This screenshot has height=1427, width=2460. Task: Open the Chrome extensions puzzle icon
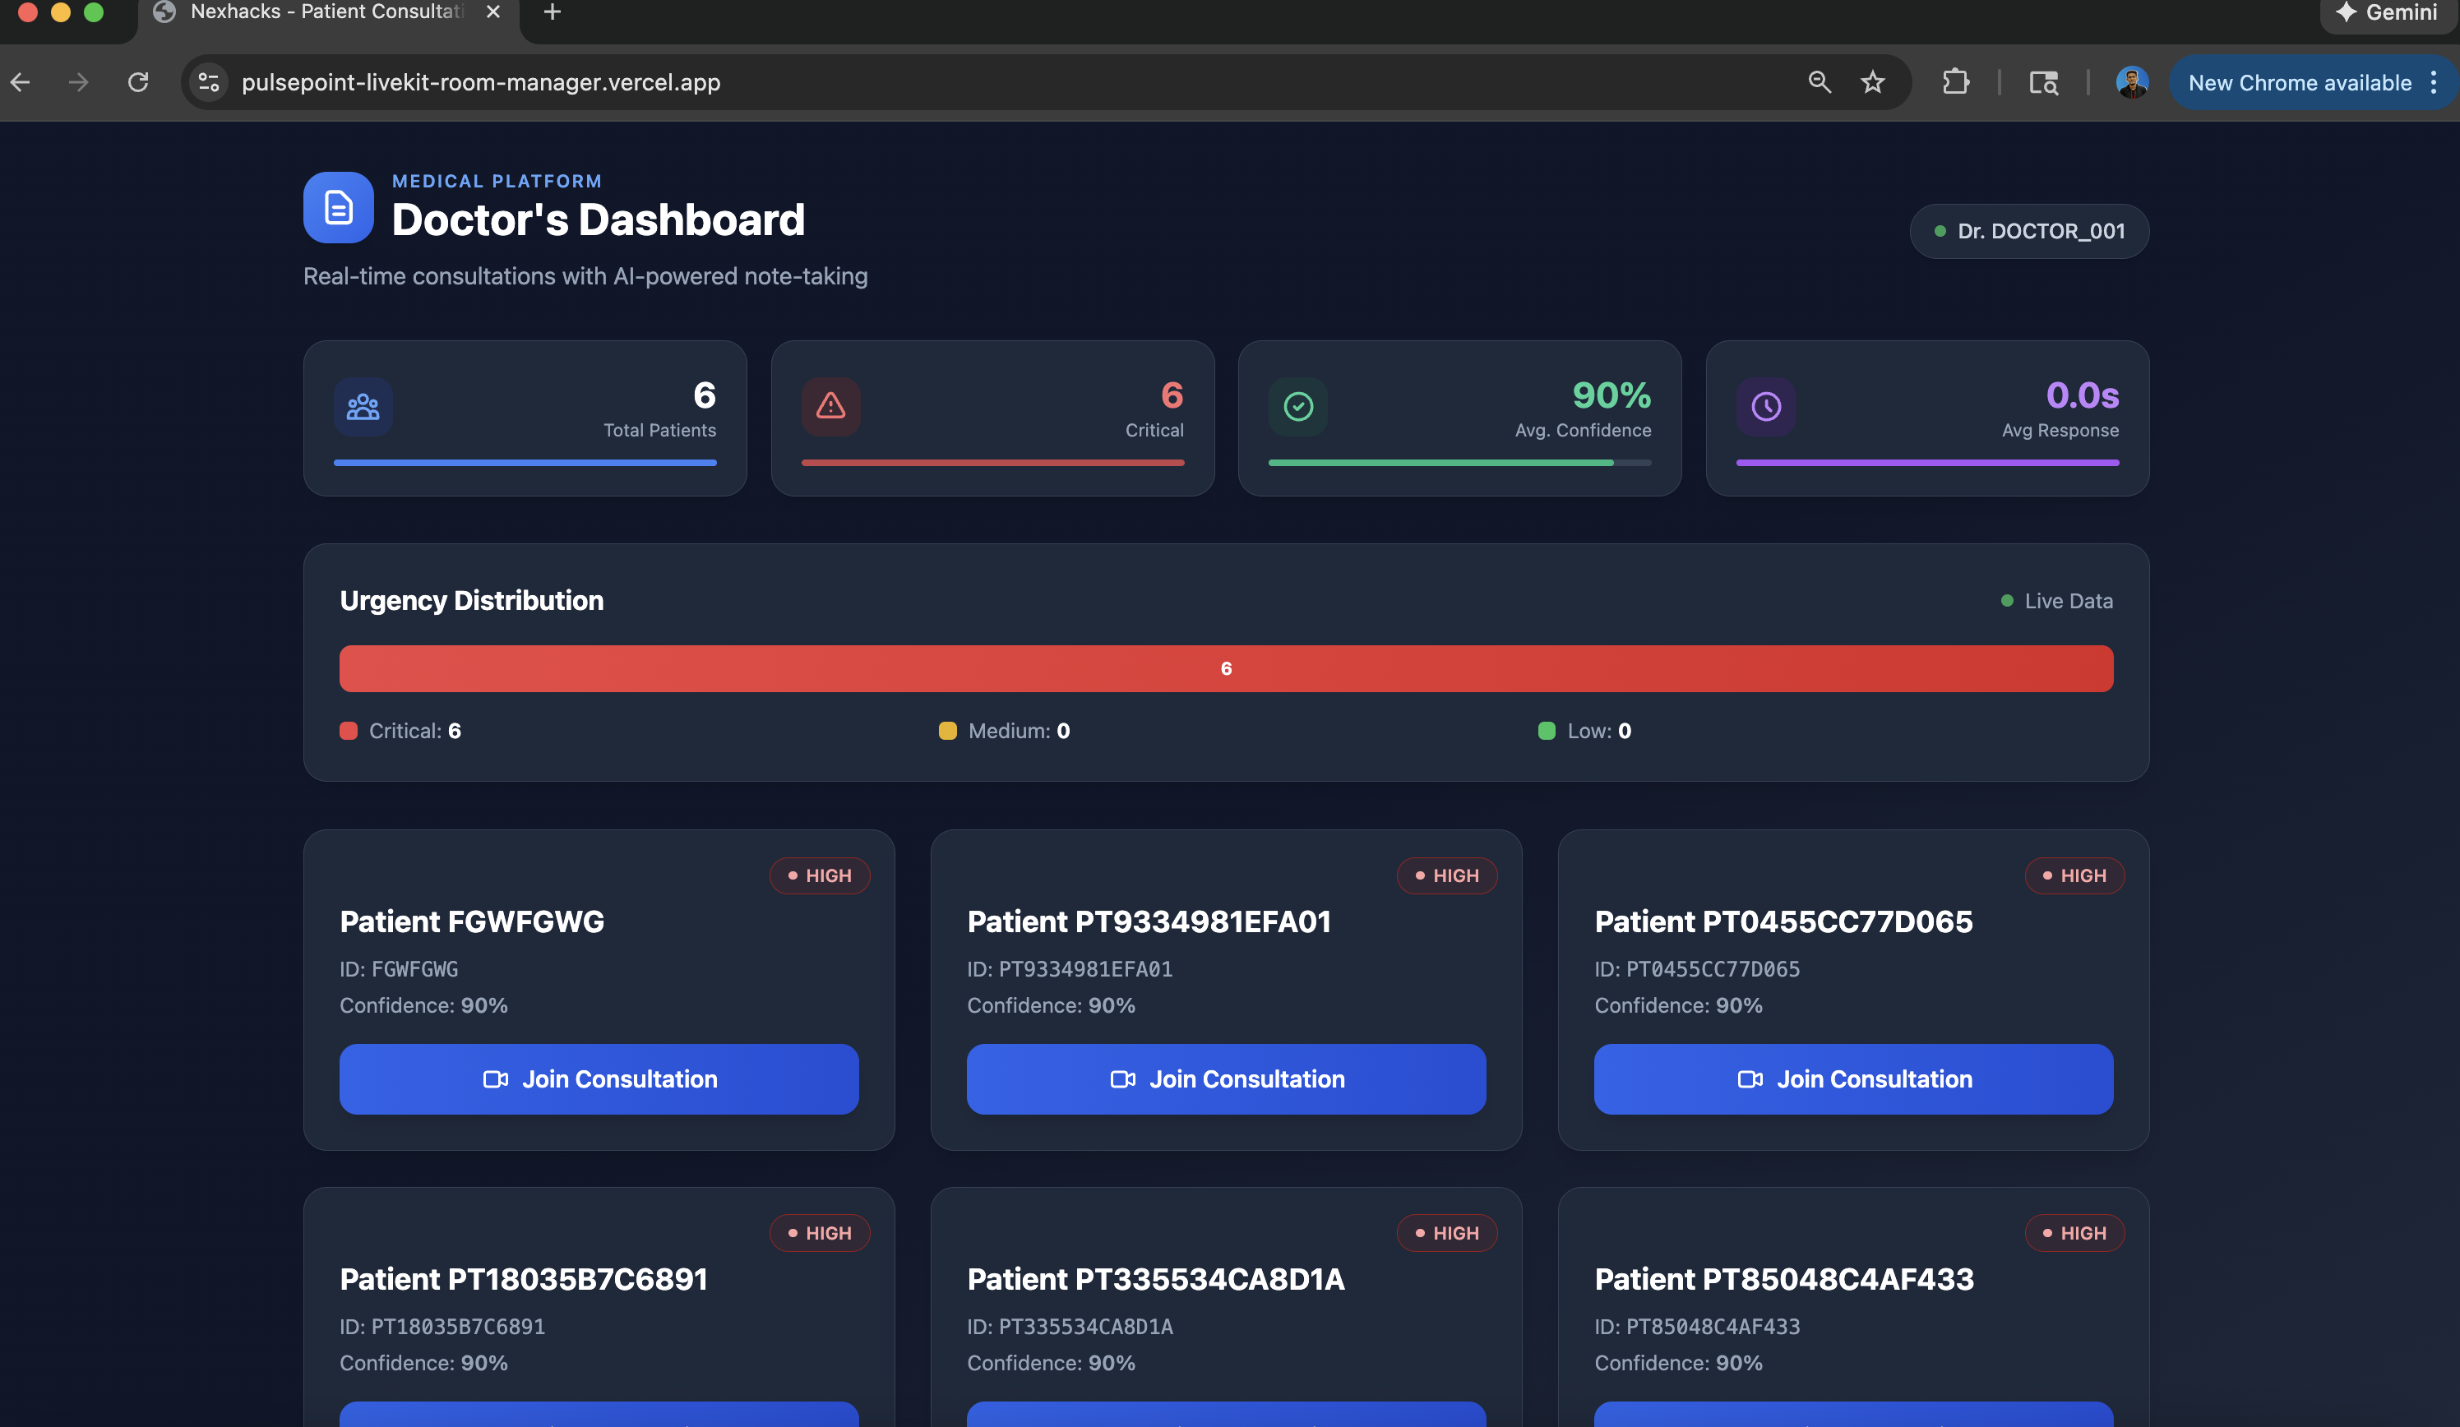pyautogui.click(x=1955, y=82)
